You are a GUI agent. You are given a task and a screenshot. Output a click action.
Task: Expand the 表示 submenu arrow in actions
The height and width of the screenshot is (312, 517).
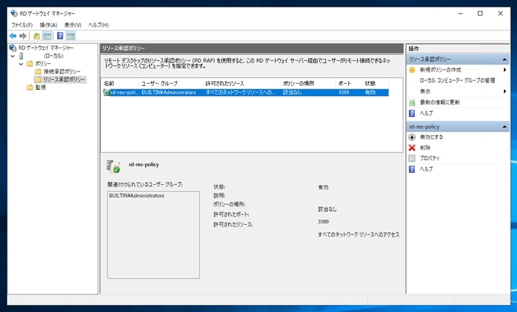point(505,91)
